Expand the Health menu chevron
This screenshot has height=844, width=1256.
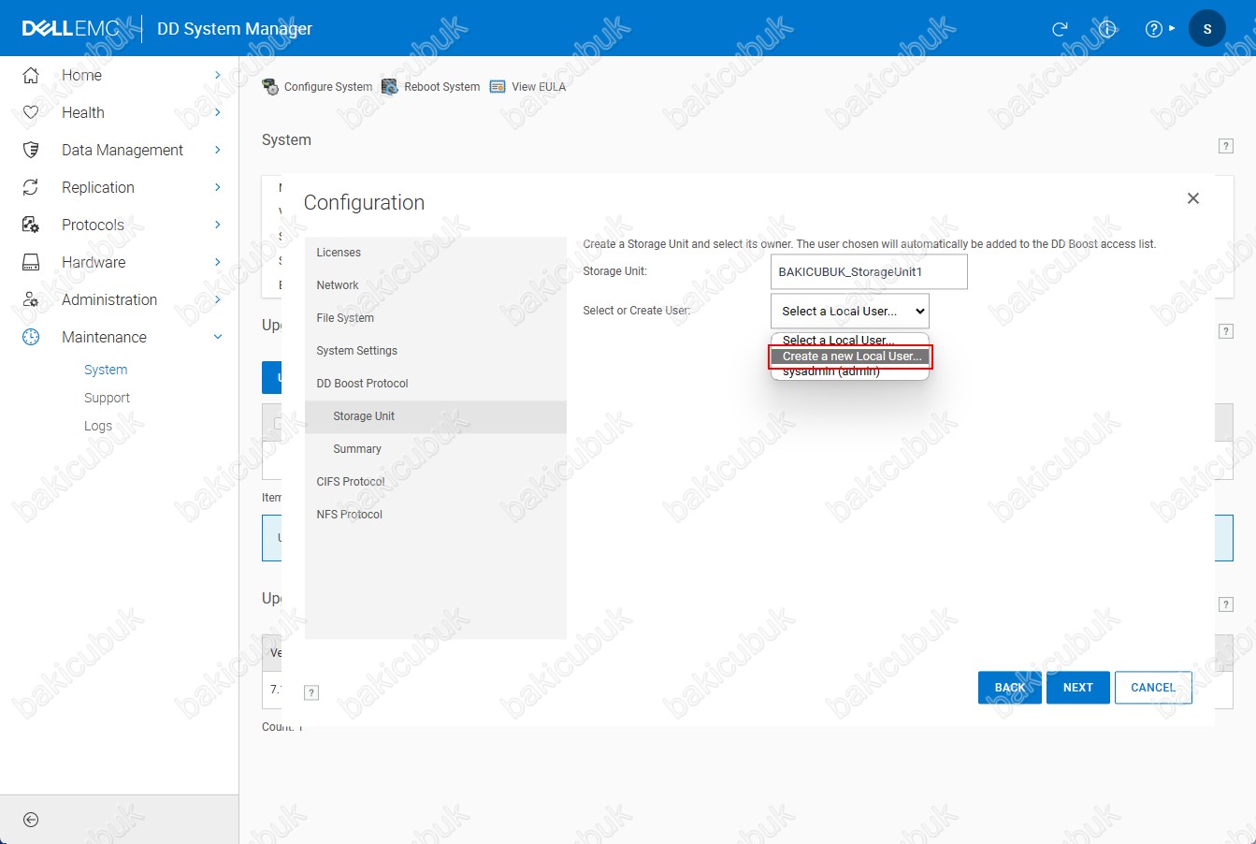click(217, 112)
